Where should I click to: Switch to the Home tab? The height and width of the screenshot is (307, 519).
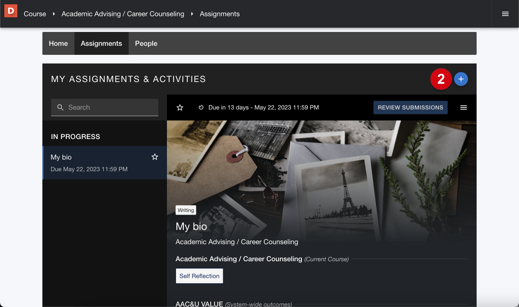pyautogui.click(x=58, y=43)
